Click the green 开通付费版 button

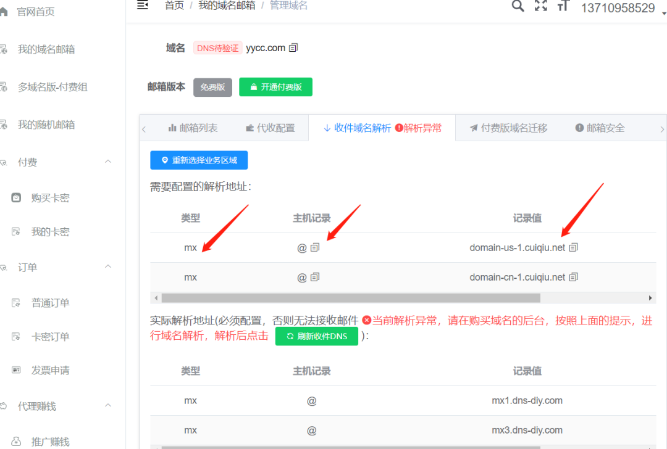point(275,87)
